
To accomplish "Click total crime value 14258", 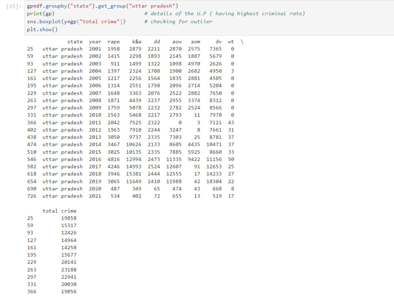I will coord(69,248).
